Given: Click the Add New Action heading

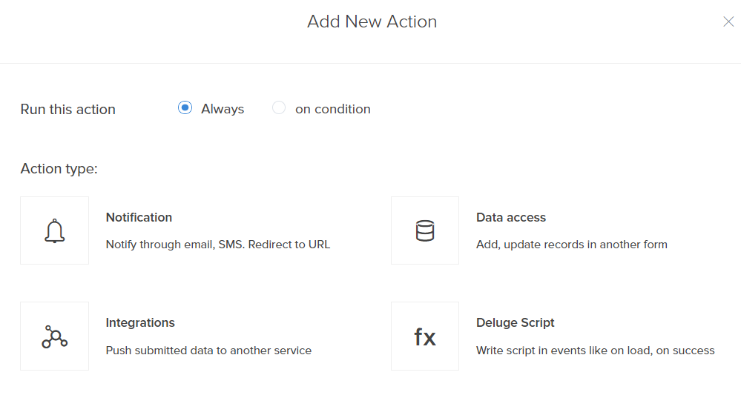Looking at the screenshot, I should click(372, 21).
